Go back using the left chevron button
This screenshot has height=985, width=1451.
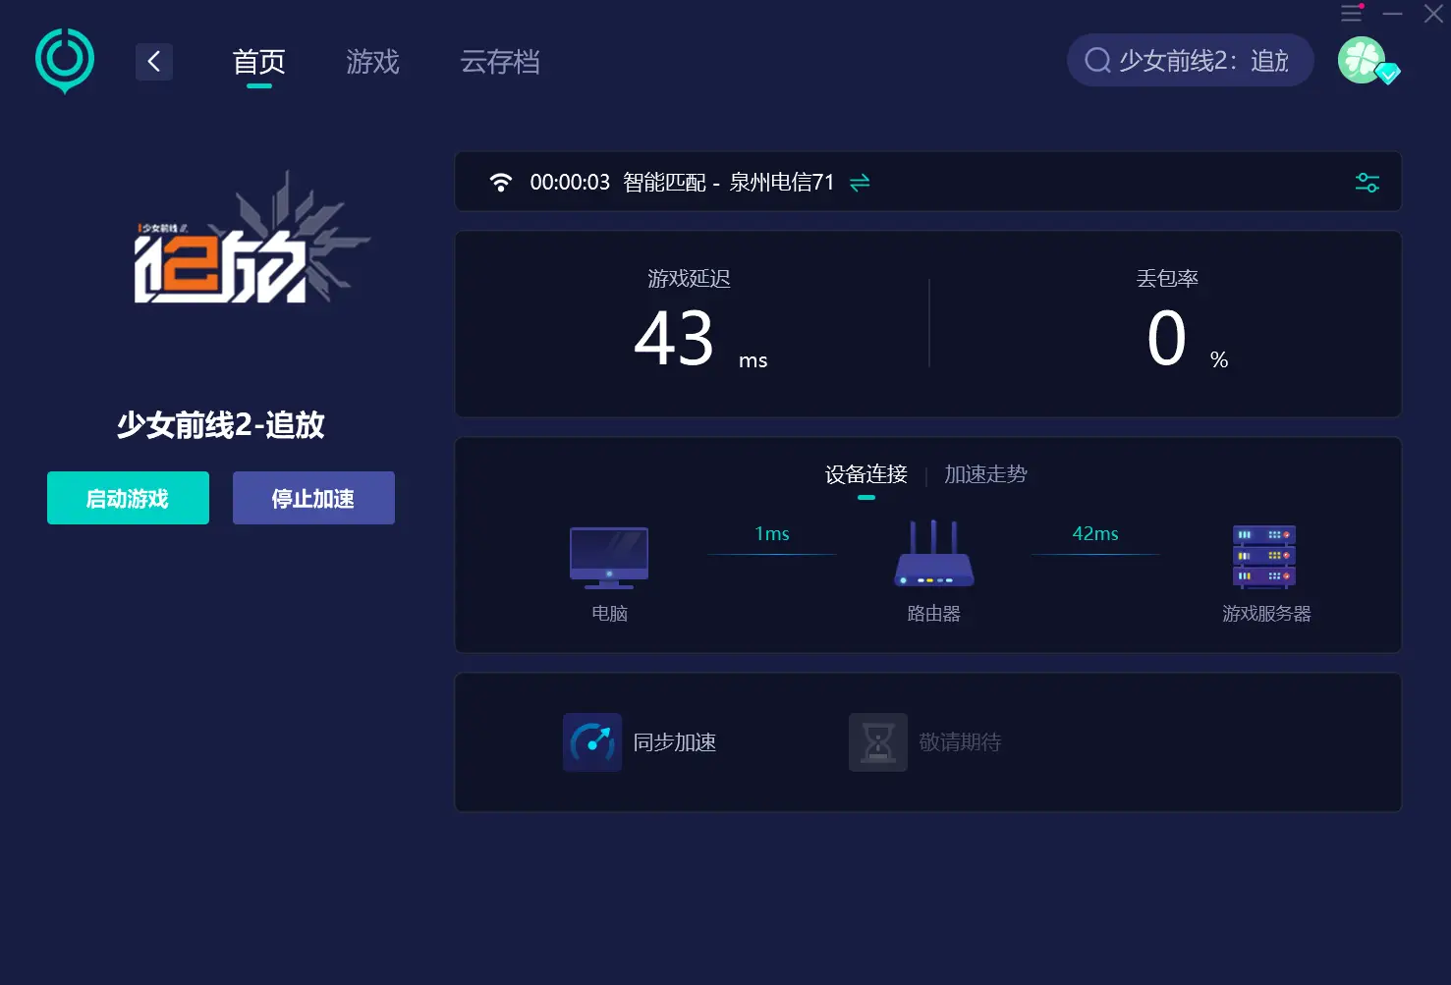[x=154, y=62]
